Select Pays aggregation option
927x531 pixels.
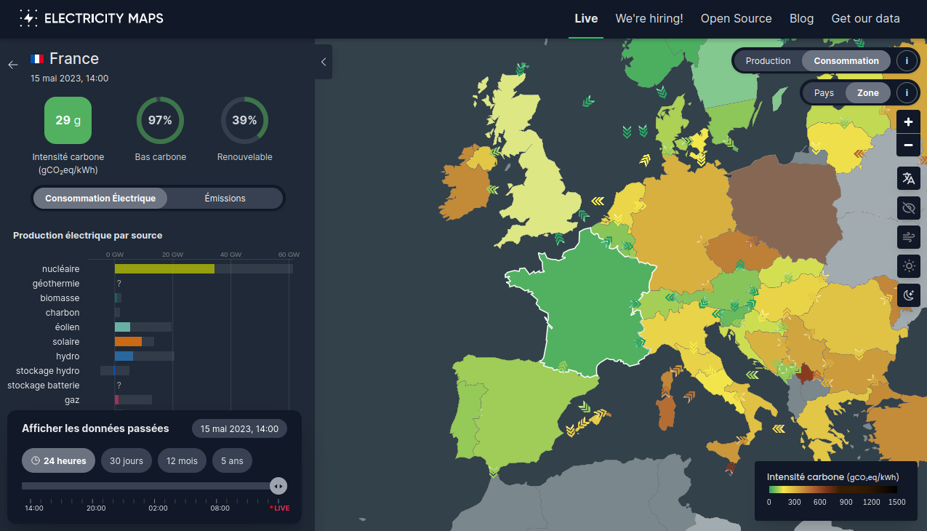pos(824,93)
